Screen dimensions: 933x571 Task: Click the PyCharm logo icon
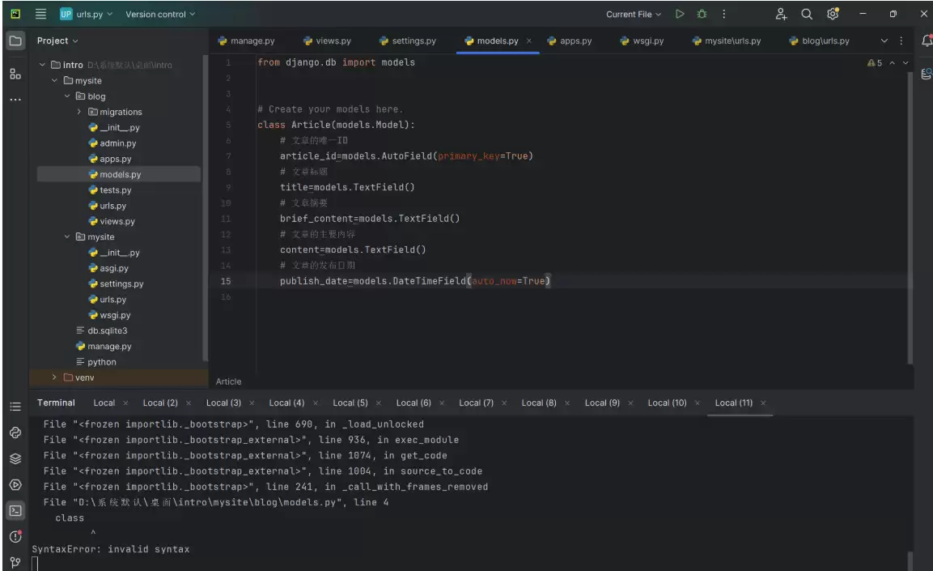(x=15, y=14)
